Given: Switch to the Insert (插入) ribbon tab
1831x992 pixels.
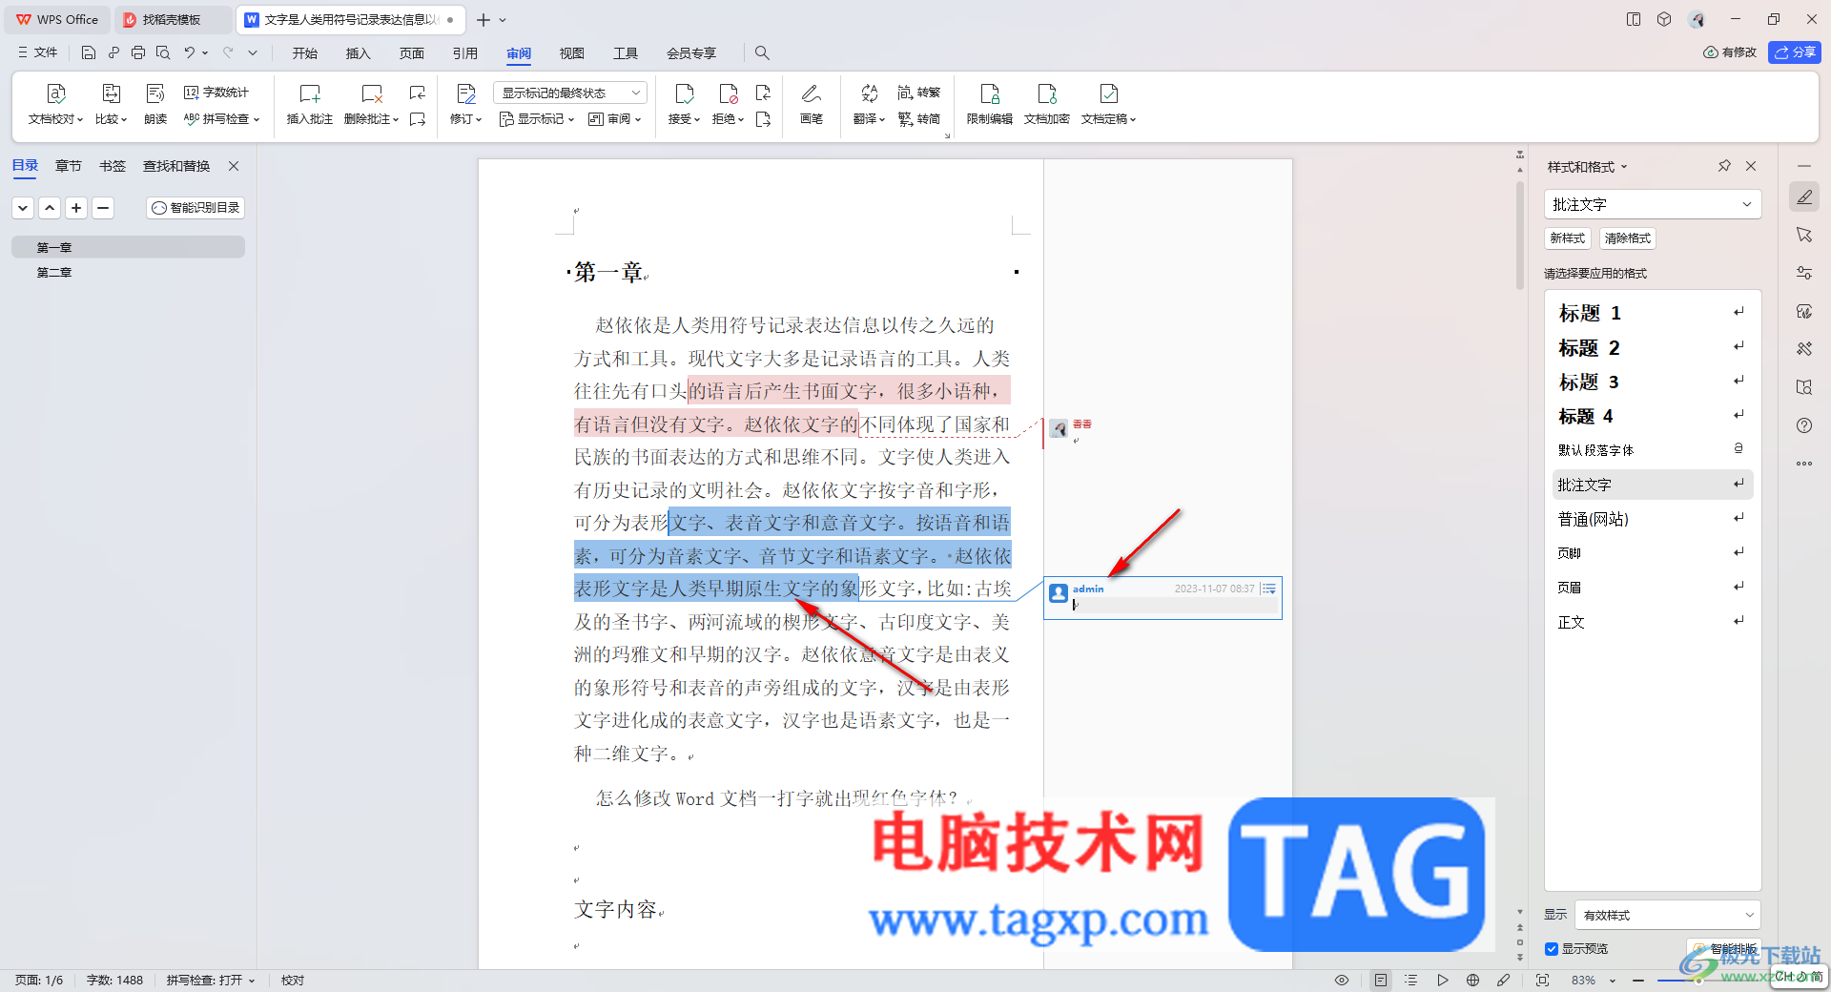Looking at the screenshot, I should point(358,52).
